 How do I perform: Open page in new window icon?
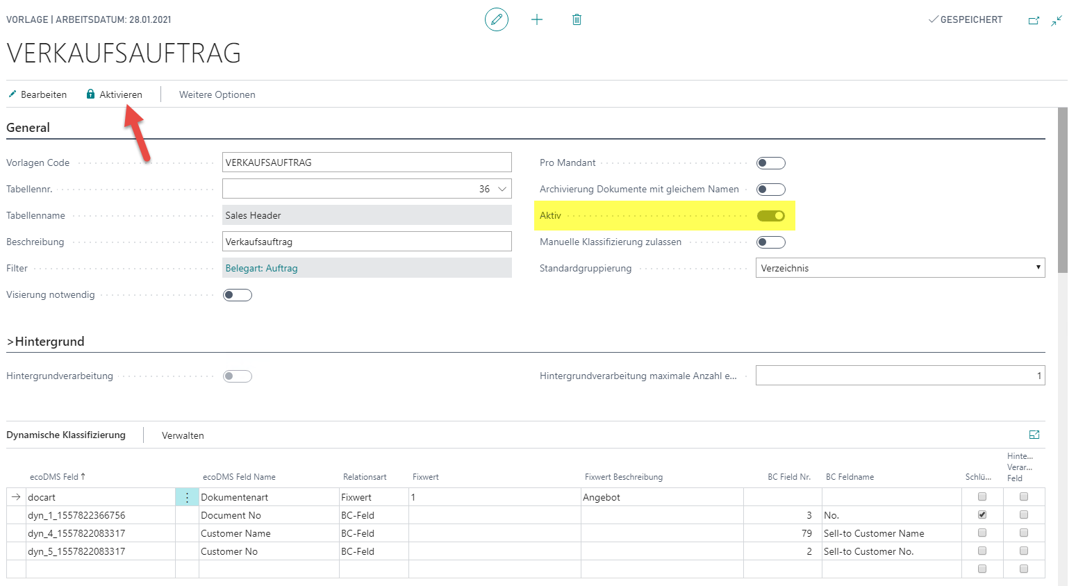(1034, 20)
